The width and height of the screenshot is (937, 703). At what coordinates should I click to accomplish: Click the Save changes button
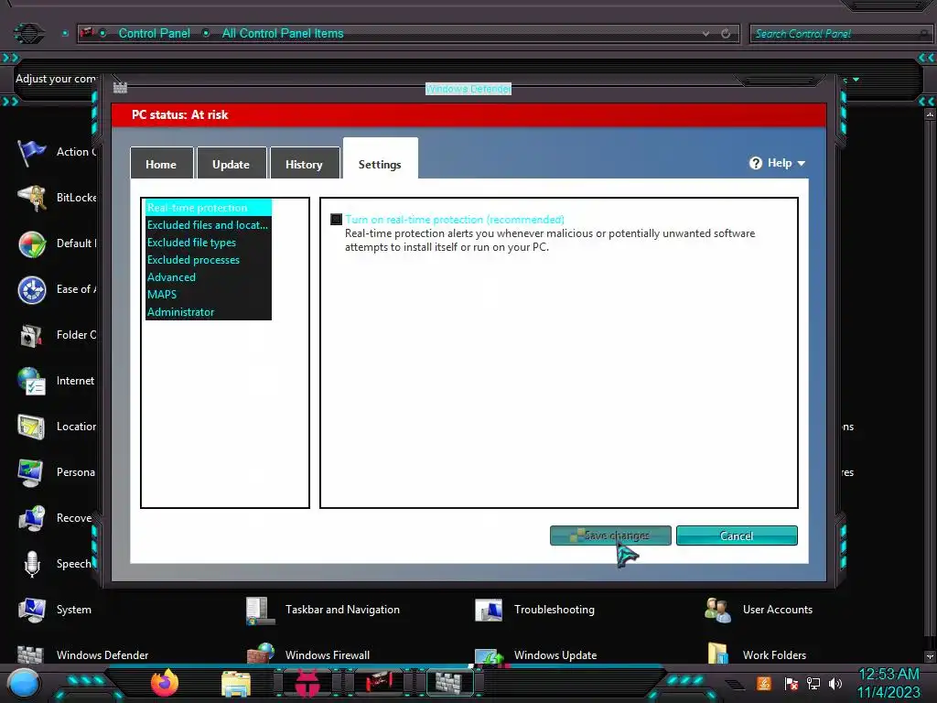(610, 535)
